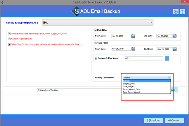Open calendar for Task Filter Start Date
The width and height of the screenshot is (189, 126).
133,49
